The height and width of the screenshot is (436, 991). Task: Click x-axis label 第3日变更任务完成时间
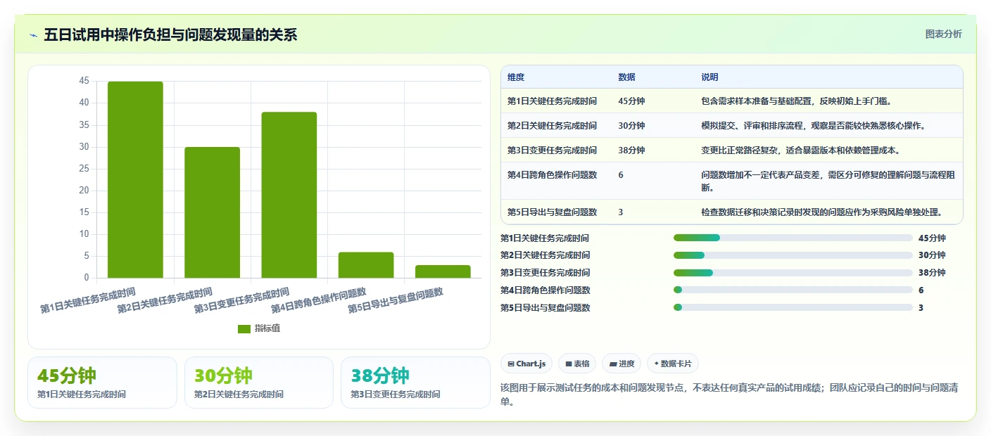[241, 300]
